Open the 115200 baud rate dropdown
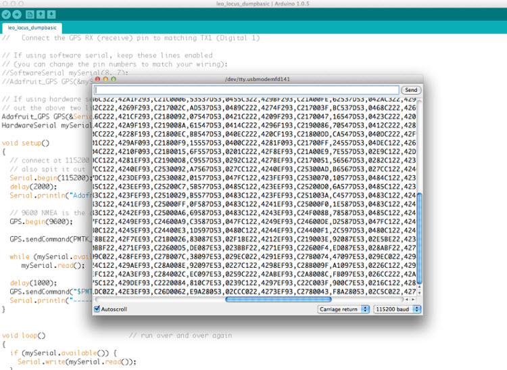The height and width of the screenshot is (370, 507). pyautogui.click(x=397, y=309)
